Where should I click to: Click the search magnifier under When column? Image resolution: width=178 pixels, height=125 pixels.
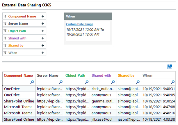point(173,82)
